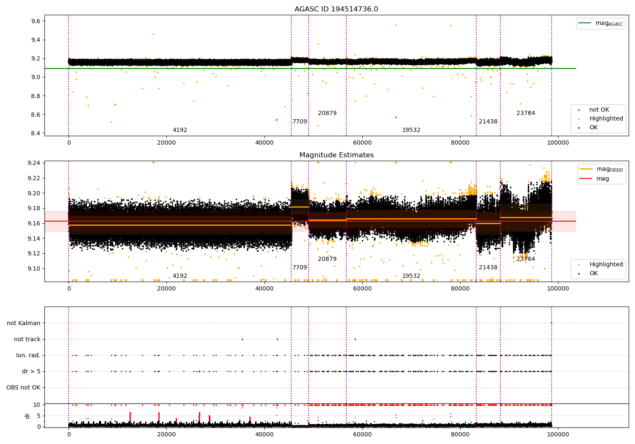Click the Magnitude Estimates plot title
Screen dimensions: 635x444
(x=336, y=155)
